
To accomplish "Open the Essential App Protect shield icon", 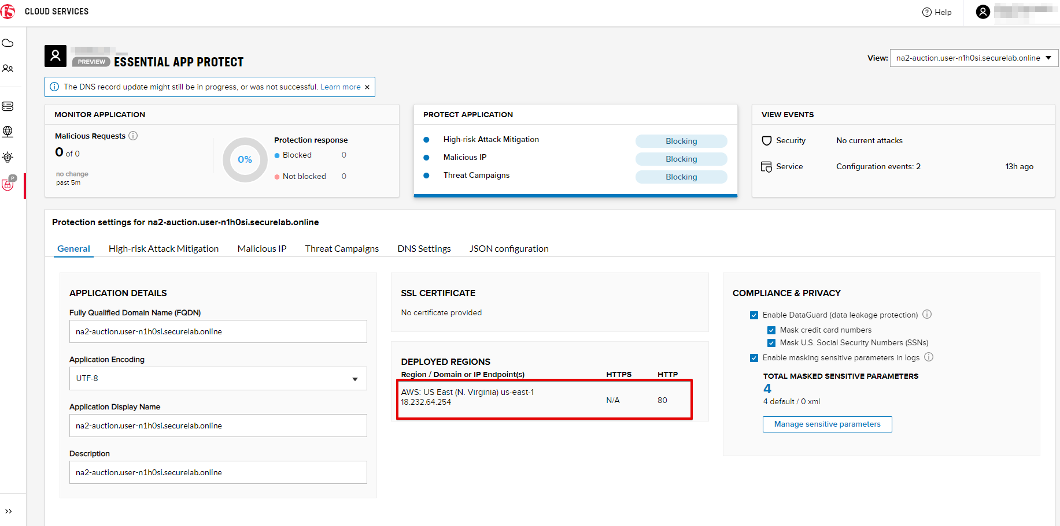I will click(x=8, y=184).
